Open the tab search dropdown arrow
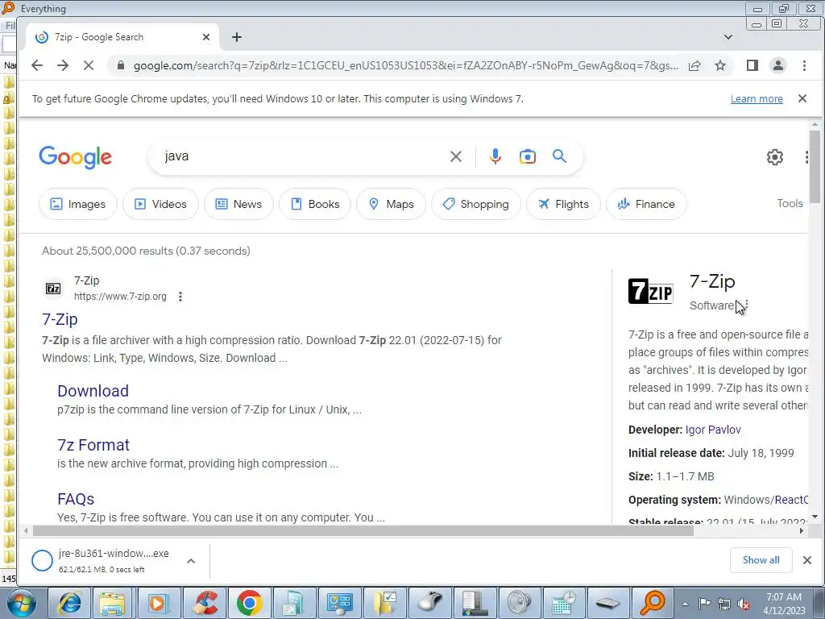The image size is (825, 619). point(728,37)
